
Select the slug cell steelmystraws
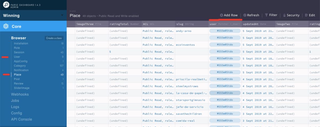point(192,86)
